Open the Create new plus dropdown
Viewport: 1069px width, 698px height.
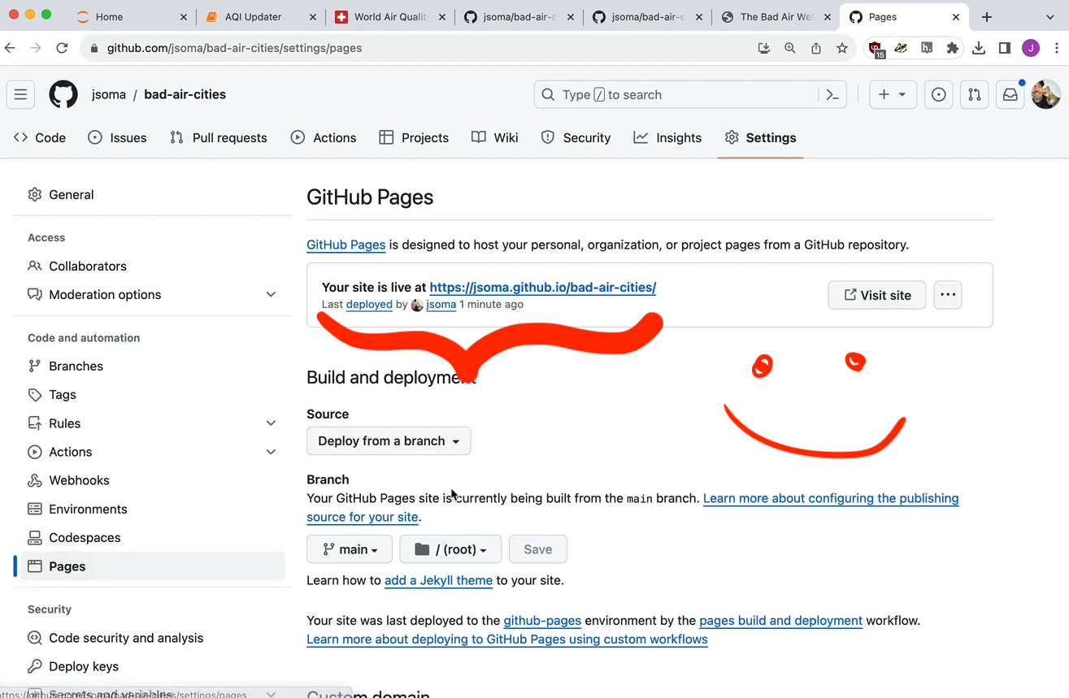coord(893,94)
